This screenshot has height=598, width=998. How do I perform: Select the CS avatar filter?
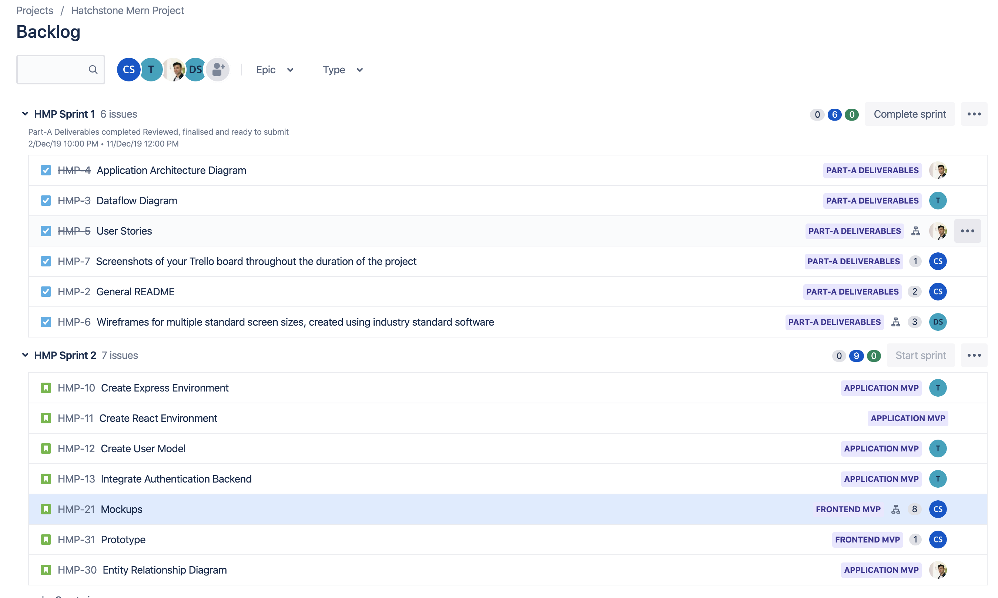(128, 69)
